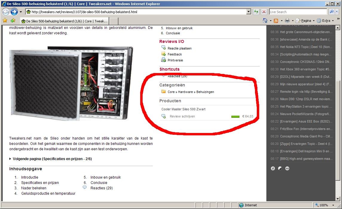Open the Behuizingen category link

click(x=205, y=92)
